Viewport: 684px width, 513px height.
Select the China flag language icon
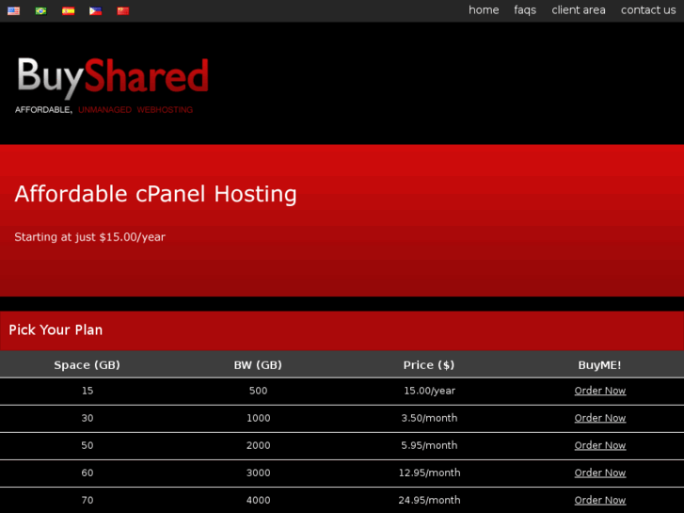pos(123,11)
